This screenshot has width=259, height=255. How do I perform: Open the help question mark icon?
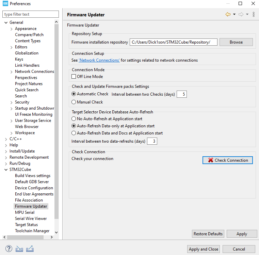coord(9,249)
